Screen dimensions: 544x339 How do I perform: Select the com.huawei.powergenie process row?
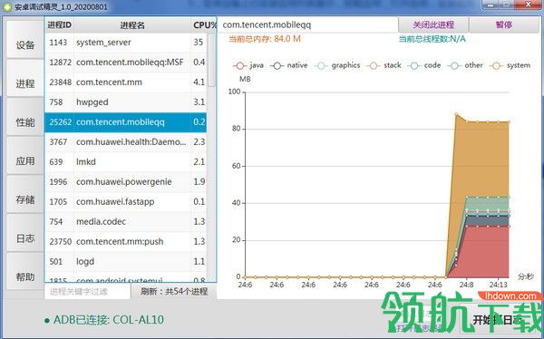[x=126, y=182]
